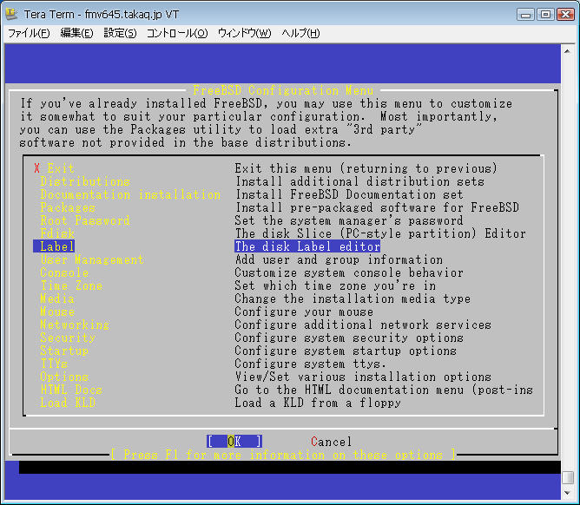
Task: Select the Mouse entry
Action: 57,312
